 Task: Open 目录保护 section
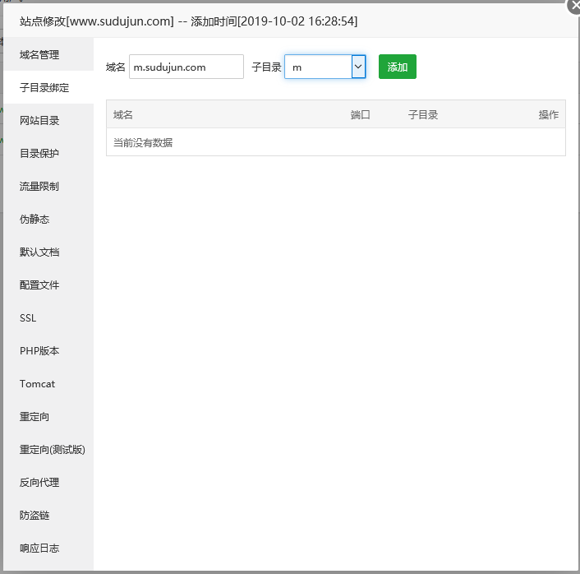(x=39, y=154)
